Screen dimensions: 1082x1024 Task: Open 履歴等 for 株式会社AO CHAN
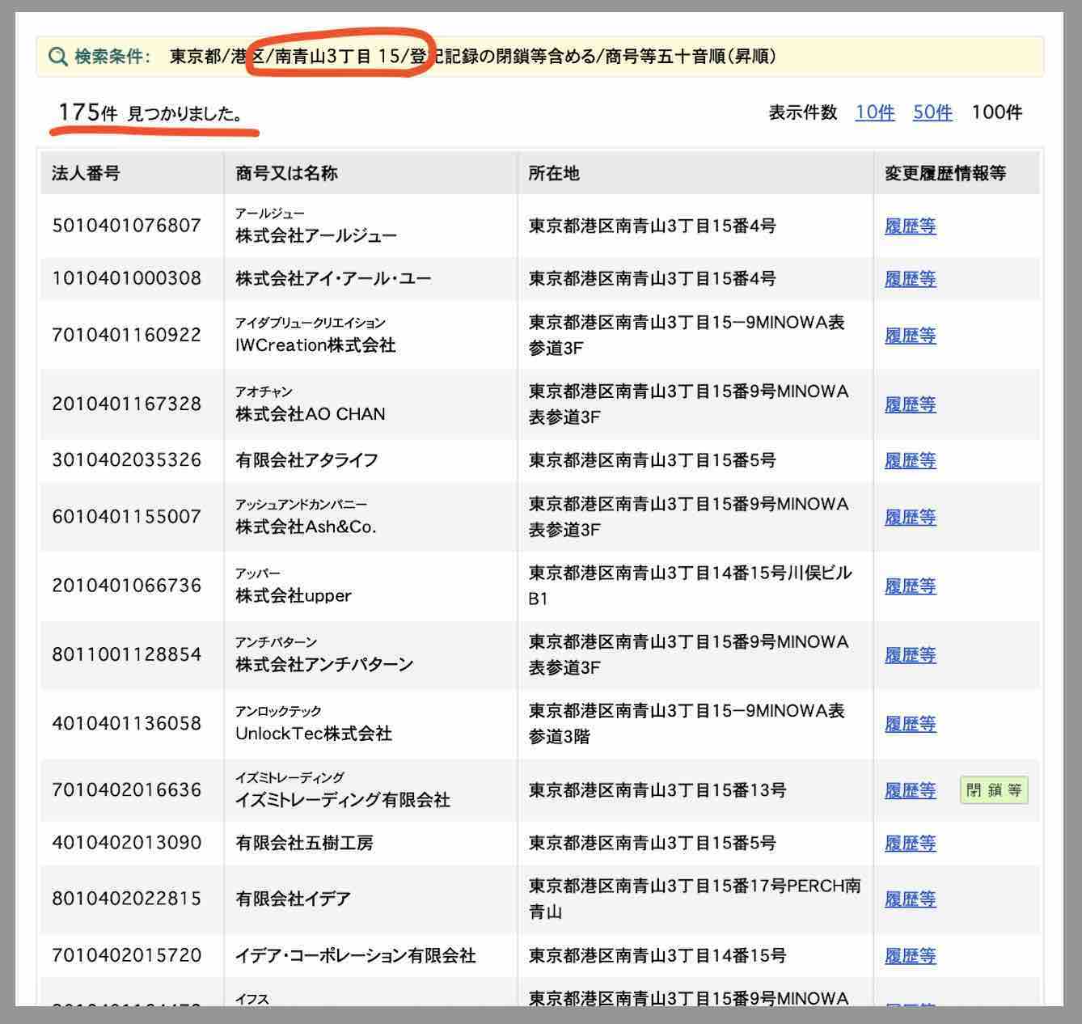(910, 404)
